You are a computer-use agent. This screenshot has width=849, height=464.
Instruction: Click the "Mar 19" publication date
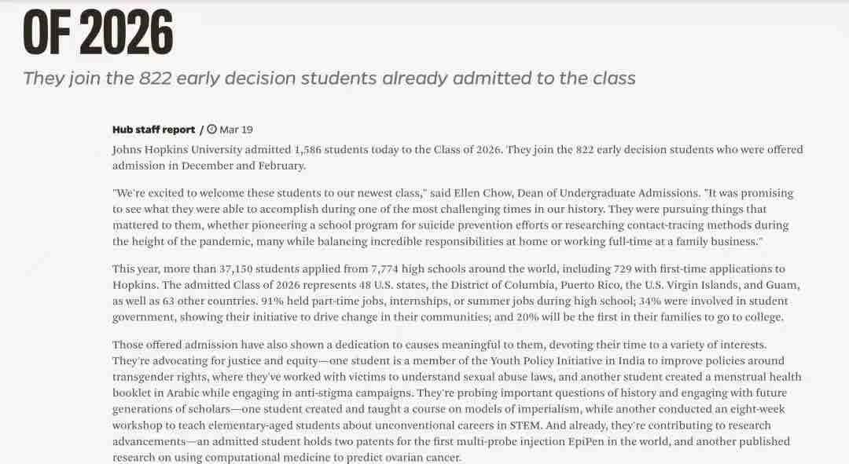pos(236,130)
